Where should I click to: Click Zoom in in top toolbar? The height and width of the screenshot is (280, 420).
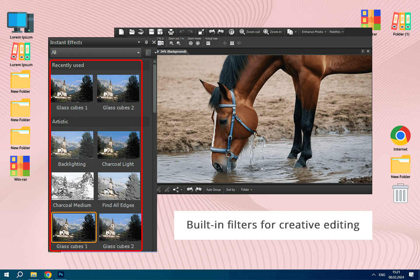pos(273,31)
